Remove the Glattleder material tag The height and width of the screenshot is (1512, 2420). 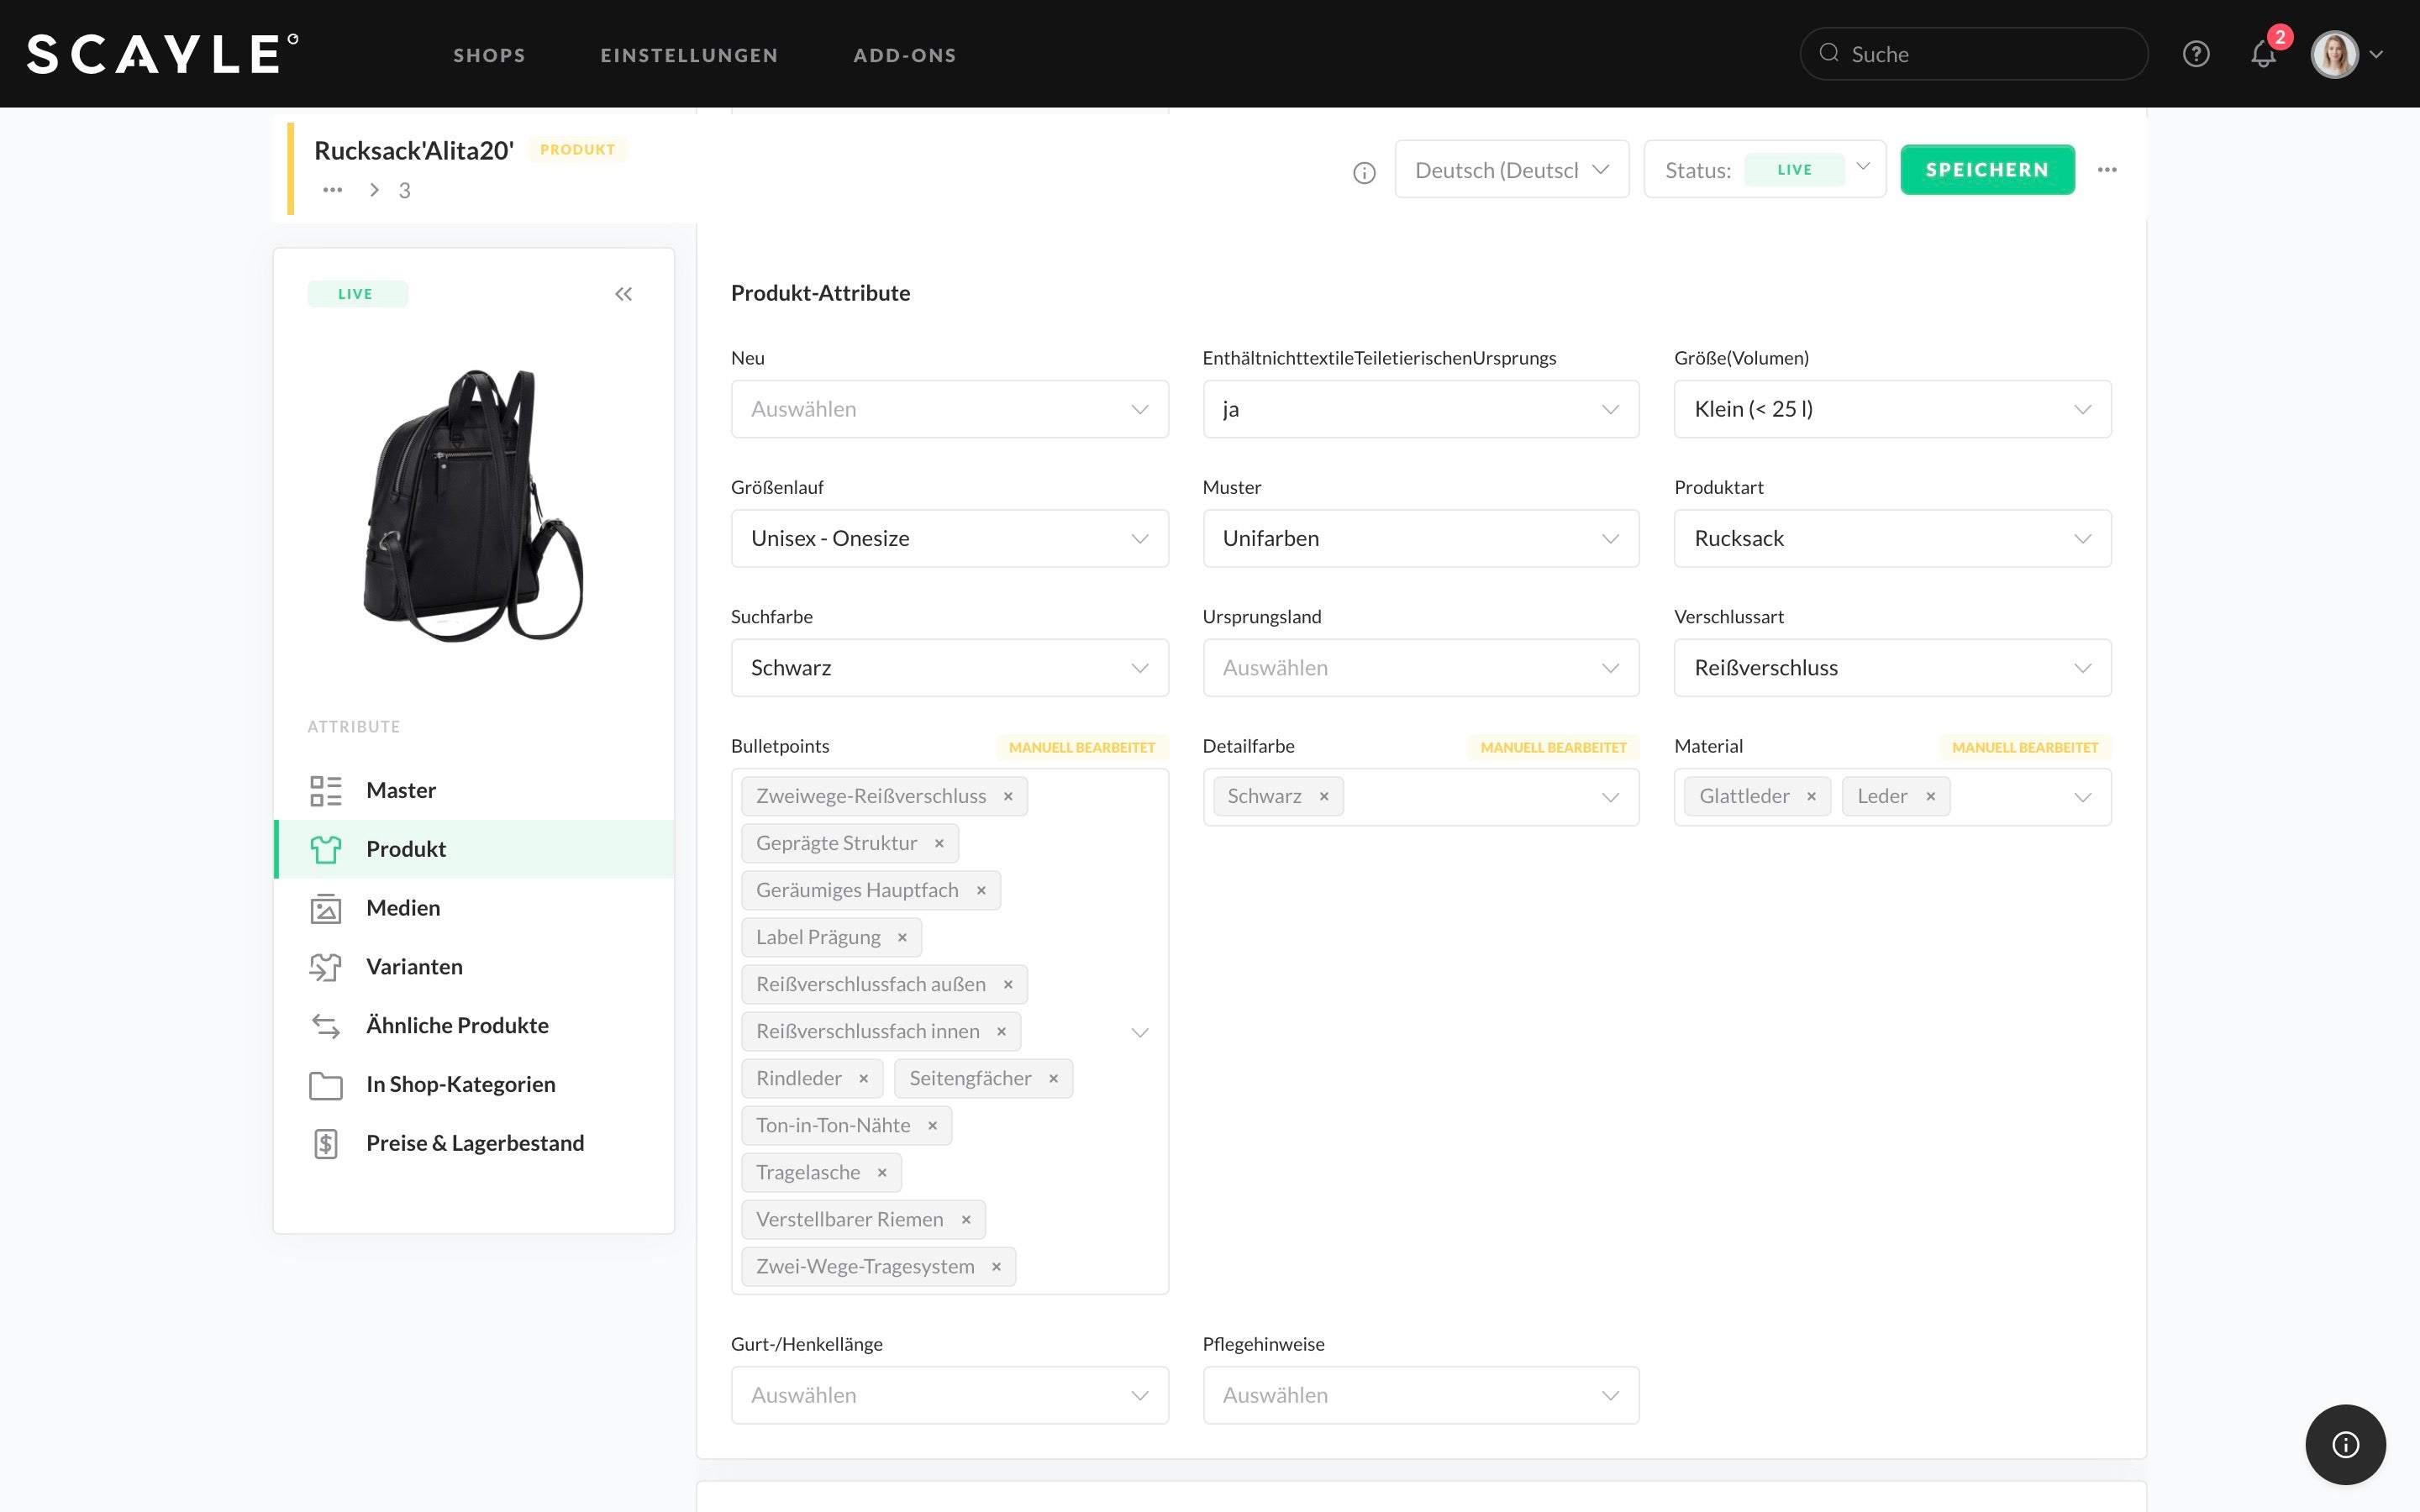tap(1811, 797)
